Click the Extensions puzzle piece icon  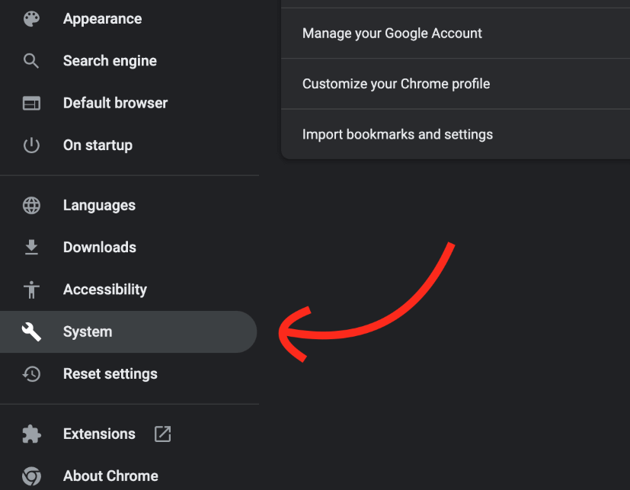tap(31, 434)
